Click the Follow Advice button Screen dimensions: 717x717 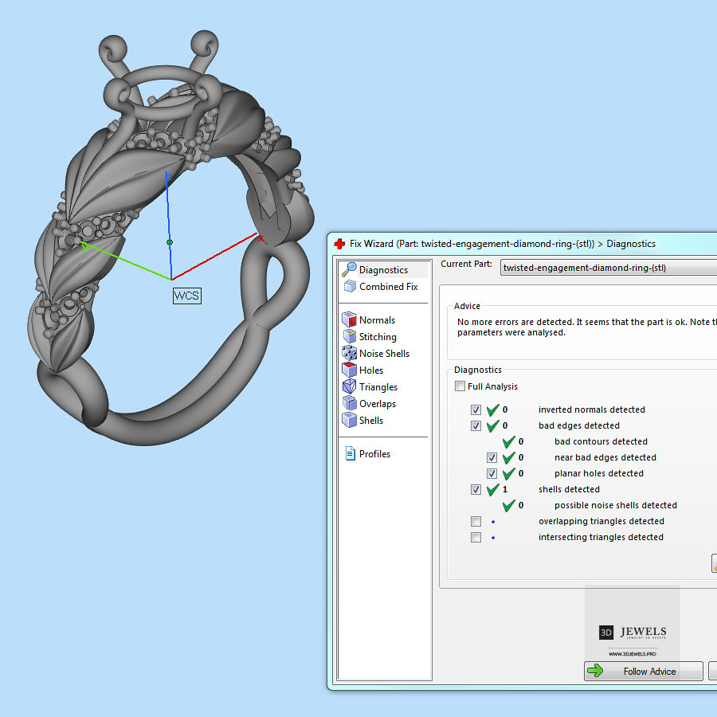[x=644, y=672]
